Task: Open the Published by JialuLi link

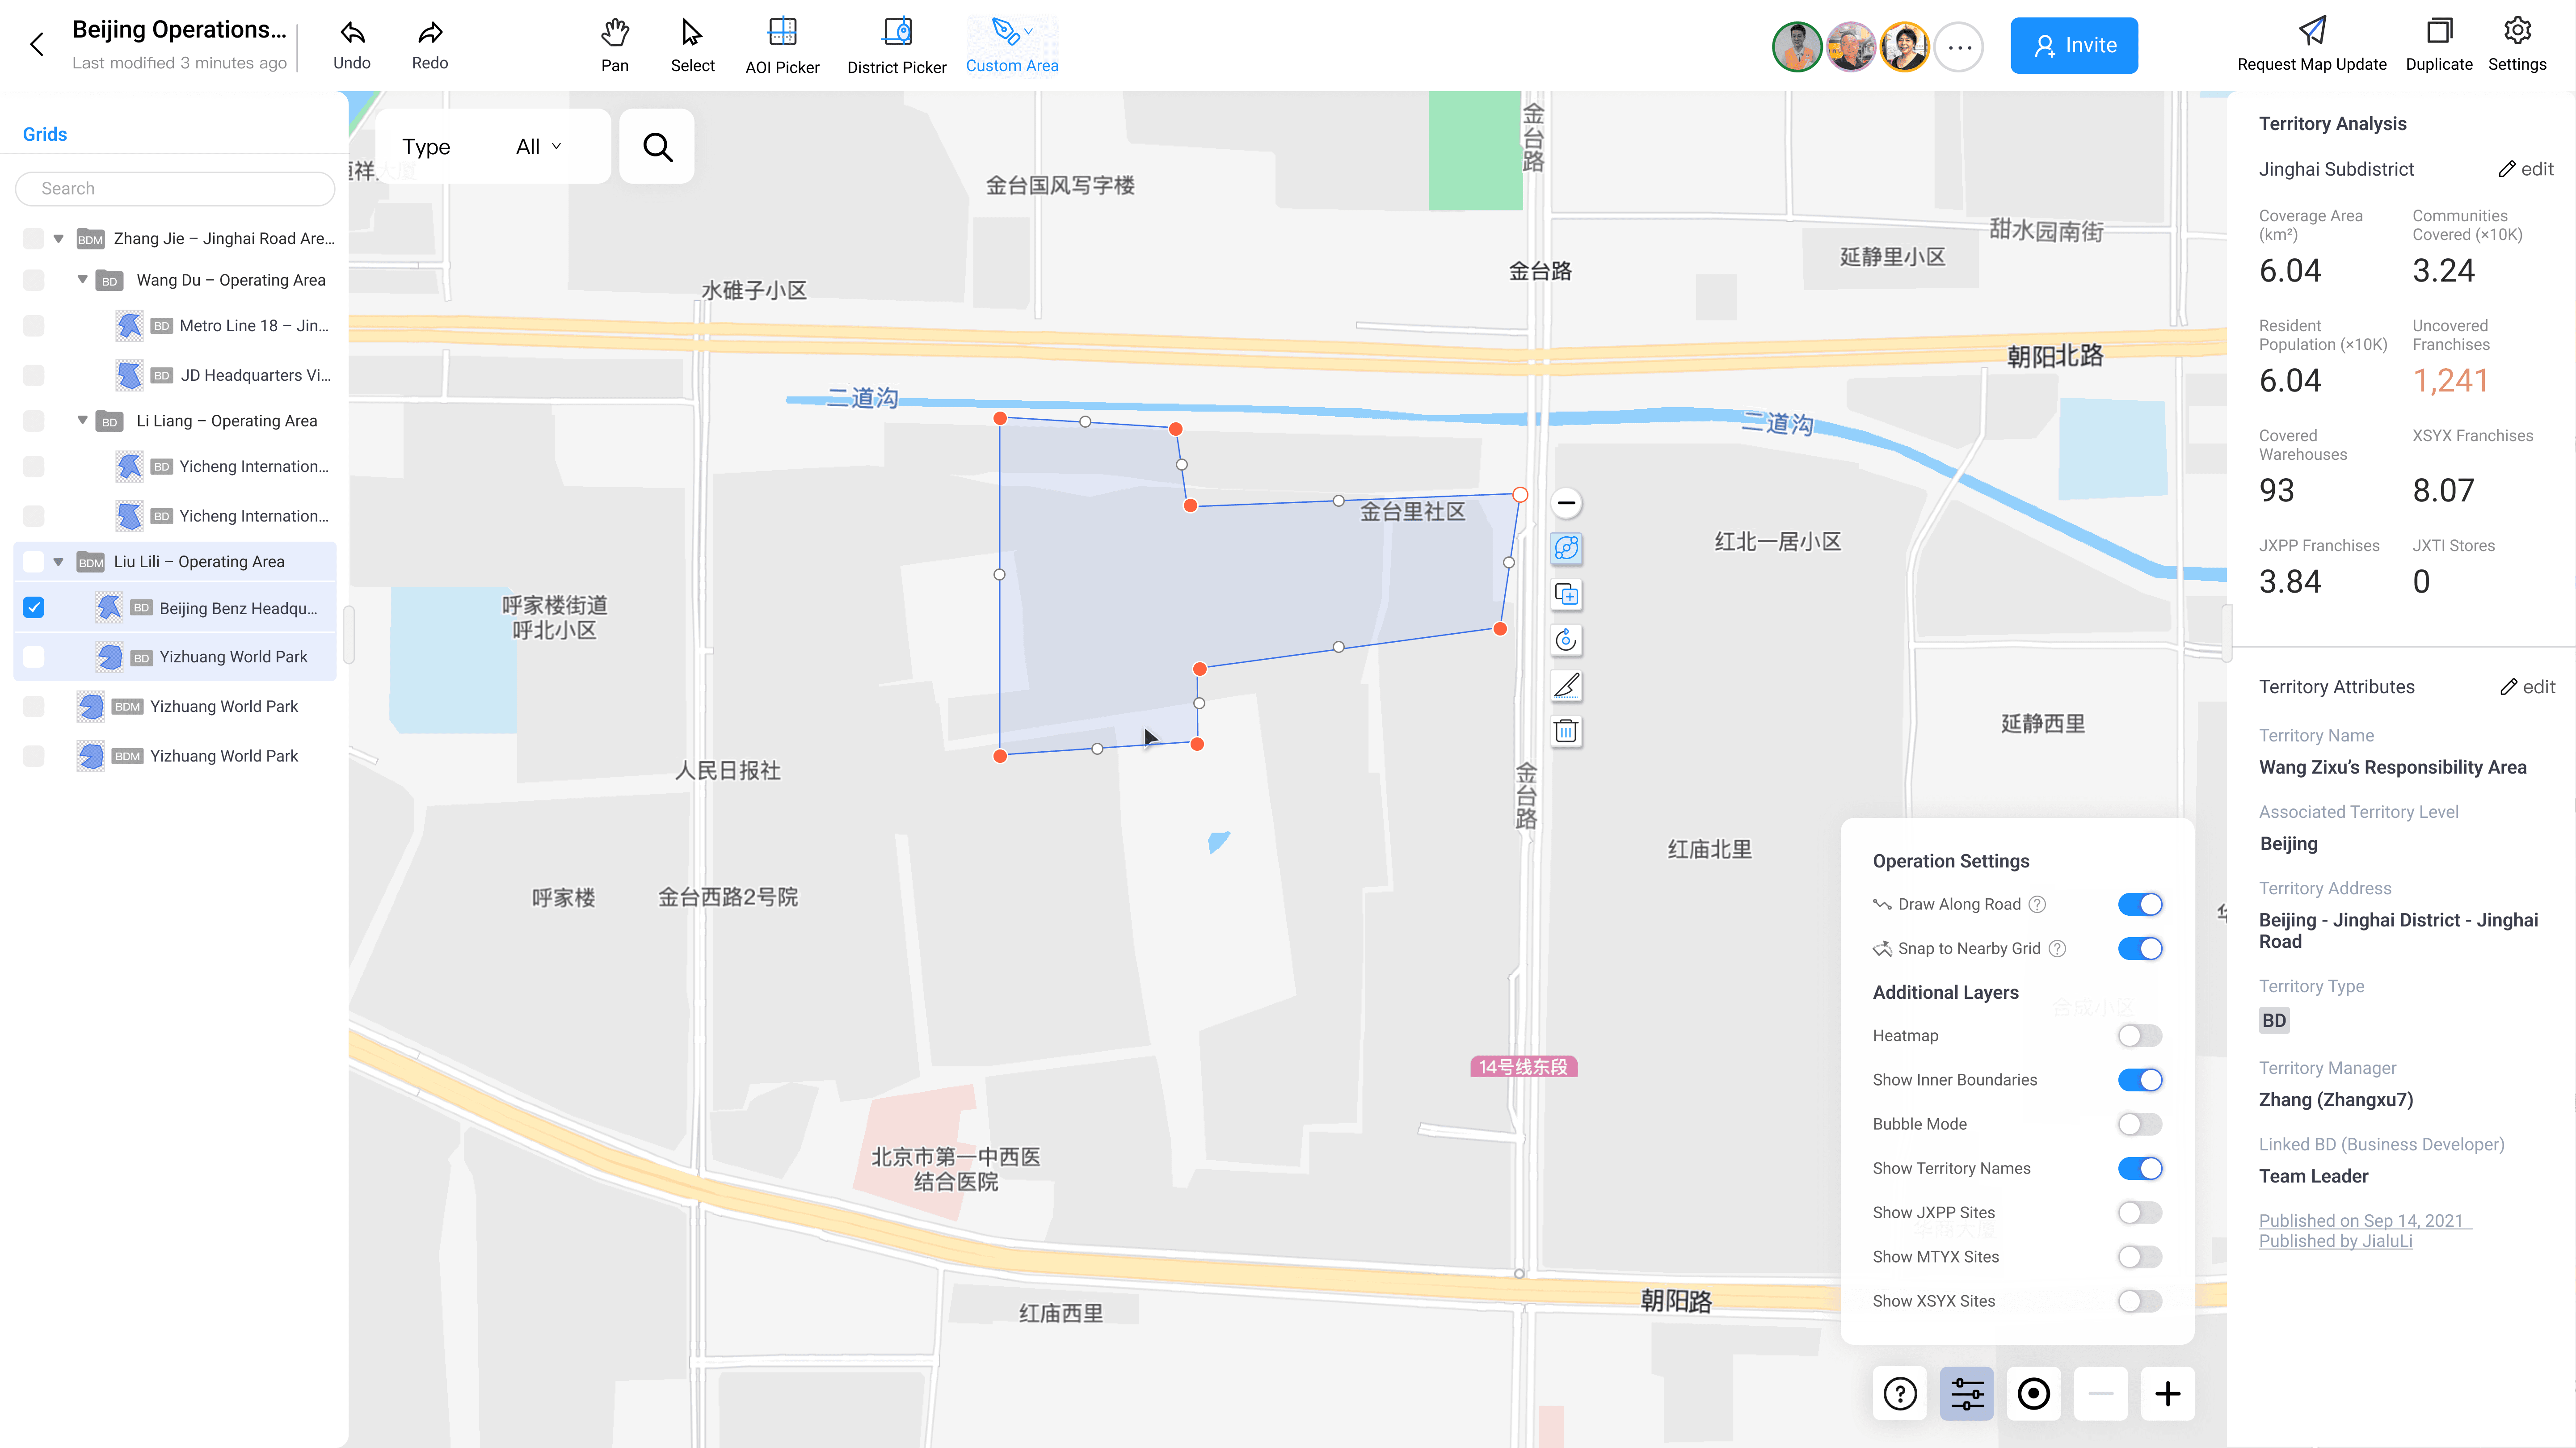Action: click(2335, 1241)
